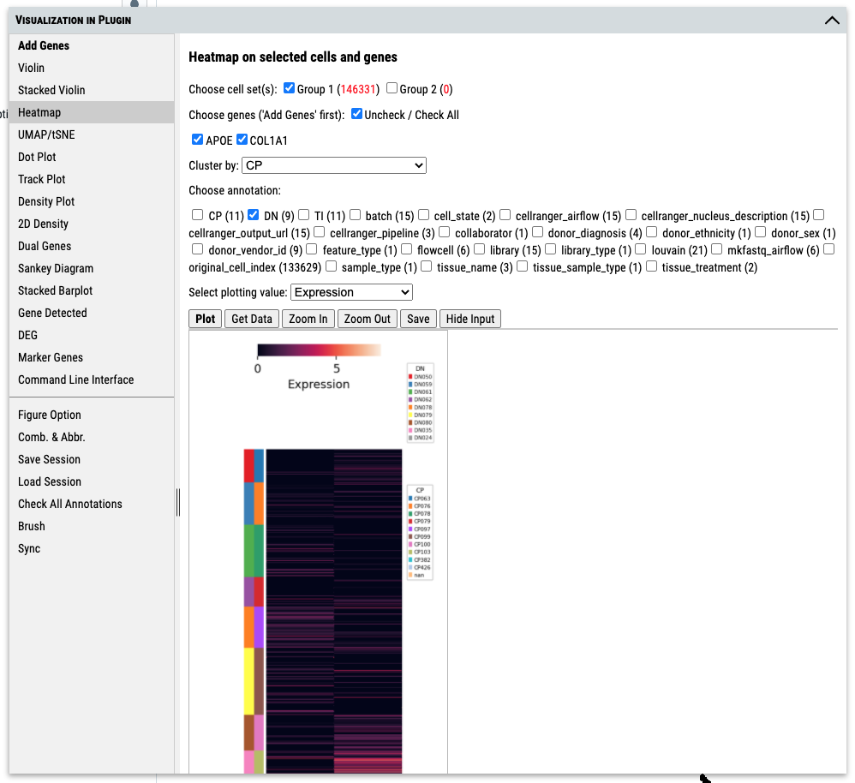Click the Plot button
Image resolution: width=855 pixels, height=783 pixels.
click(x=205, y=318)
